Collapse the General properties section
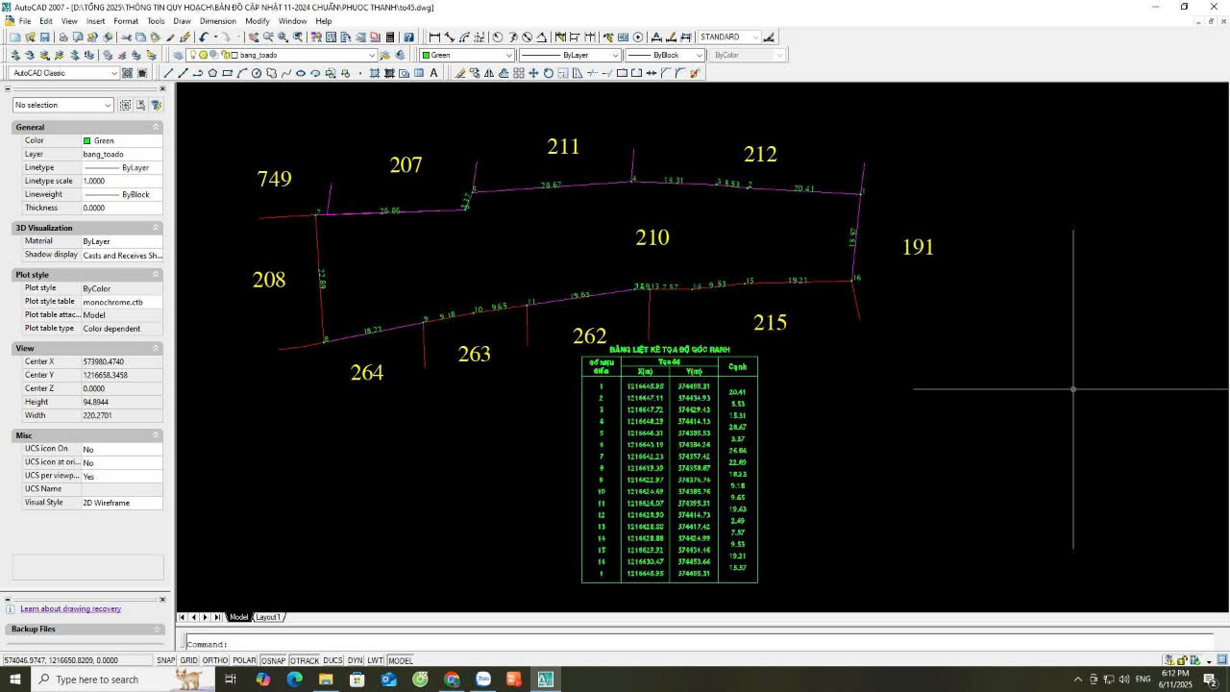Image resolution: width=1230 pixels, height=692 pixels. [156, 127]
